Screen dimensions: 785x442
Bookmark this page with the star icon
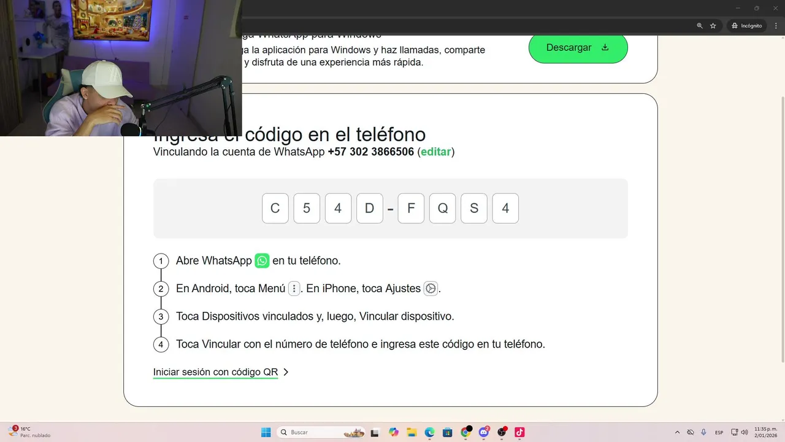713,26
